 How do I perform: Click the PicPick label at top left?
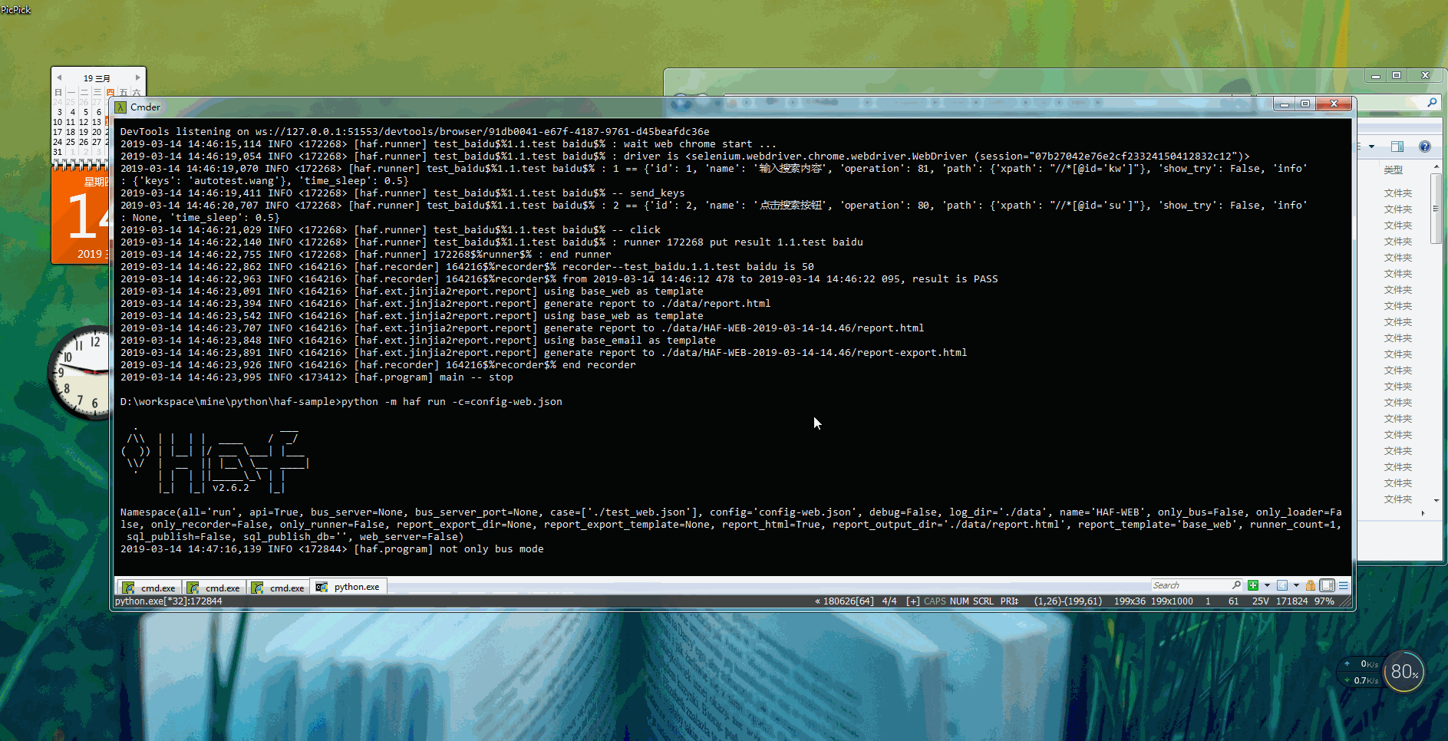(x=15, y=10)
